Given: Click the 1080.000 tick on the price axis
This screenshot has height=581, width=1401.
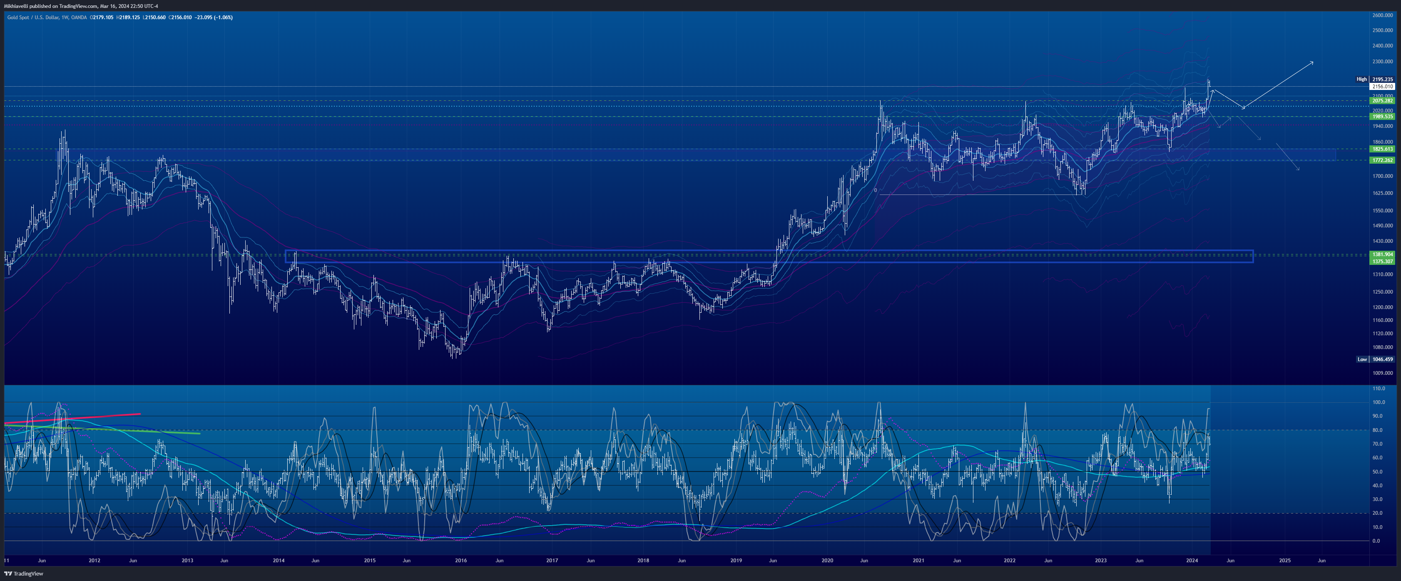Looking at the screenshot, I should (x=1383, y=348).
